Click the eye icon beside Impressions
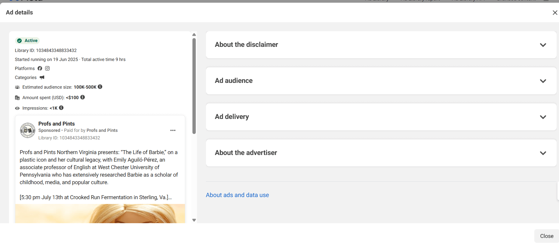 (17, 108)
